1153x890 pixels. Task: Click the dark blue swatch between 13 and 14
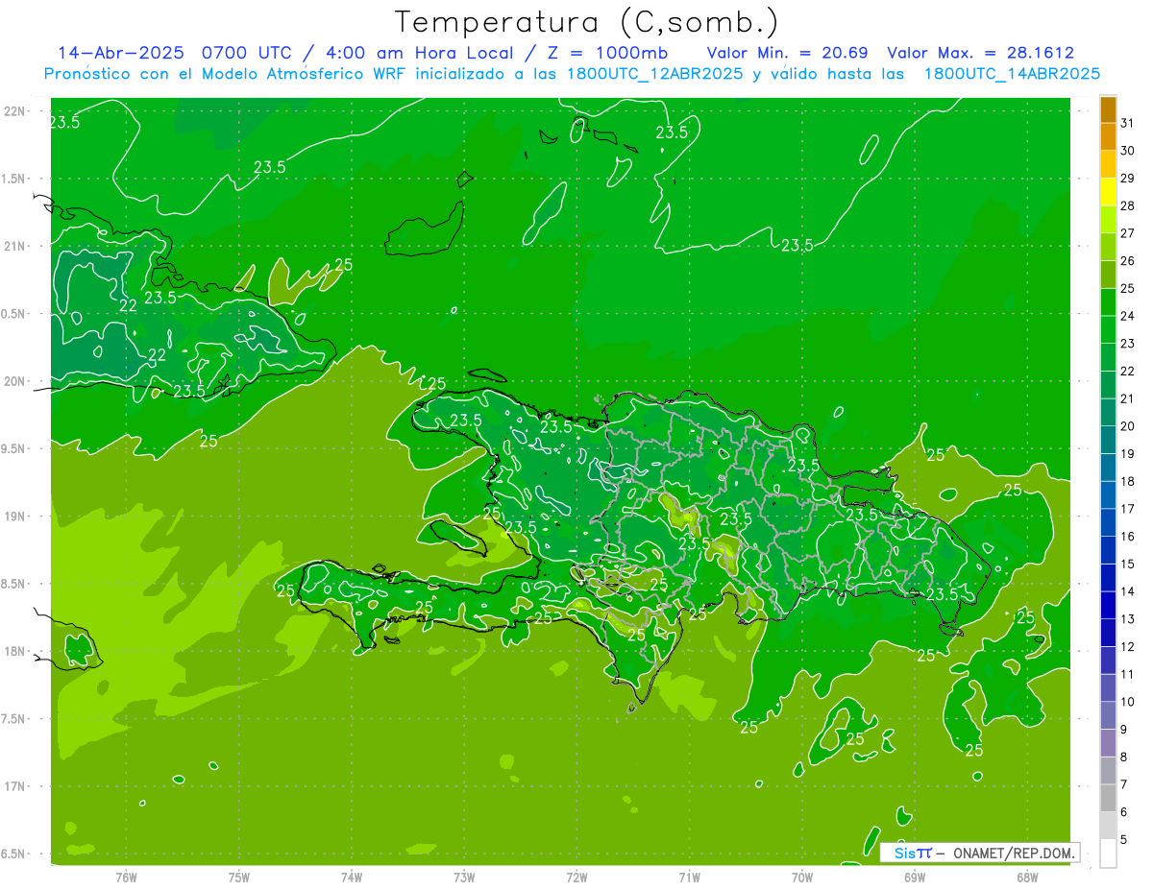click(x=1109, y=606)
